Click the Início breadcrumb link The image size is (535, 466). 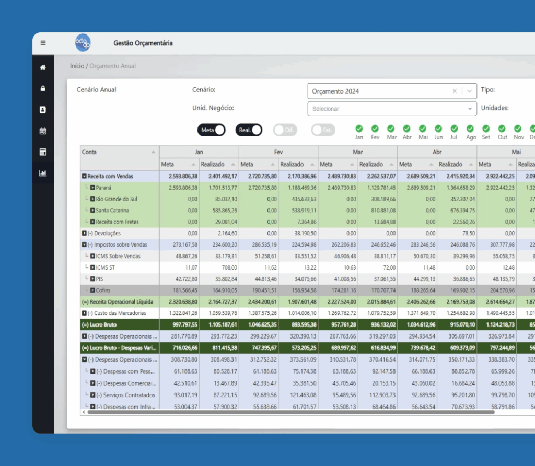[x=77, y=66]
